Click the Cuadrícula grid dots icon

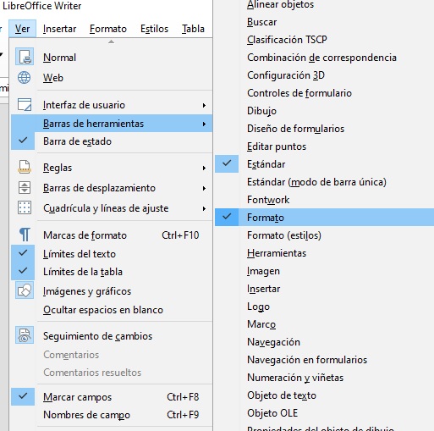(25, 208)
